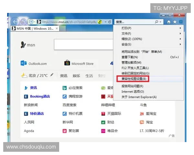
Task: Click the search magnifier icon
Action: pos(156,22)
